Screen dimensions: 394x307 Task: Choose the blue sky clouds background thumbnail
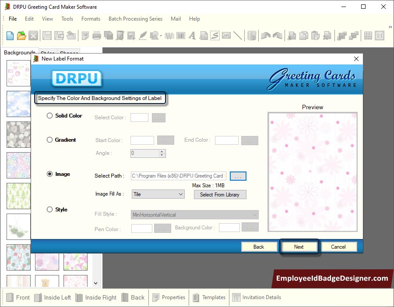pyautogui.click(x=18, y=104)
